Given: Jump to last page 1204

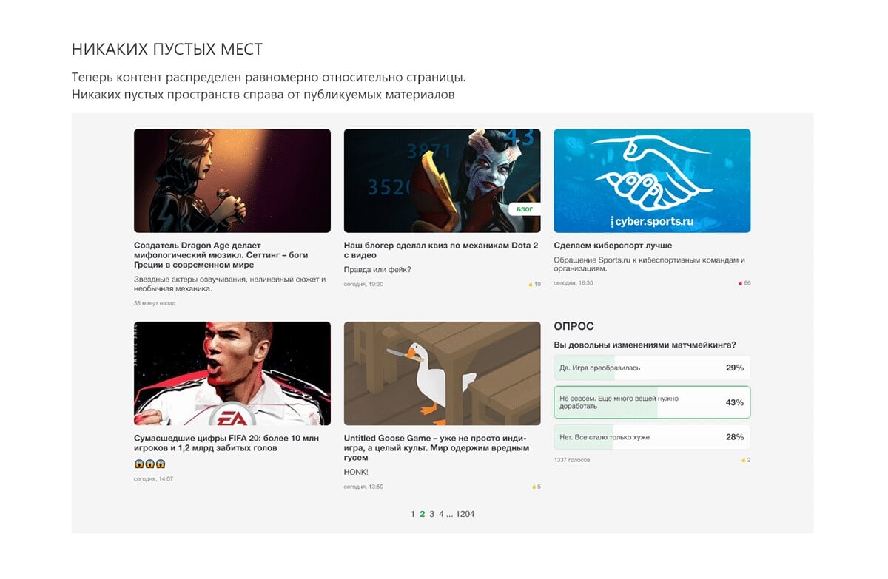Looking at the screenshot, I should tap(465, 514).
